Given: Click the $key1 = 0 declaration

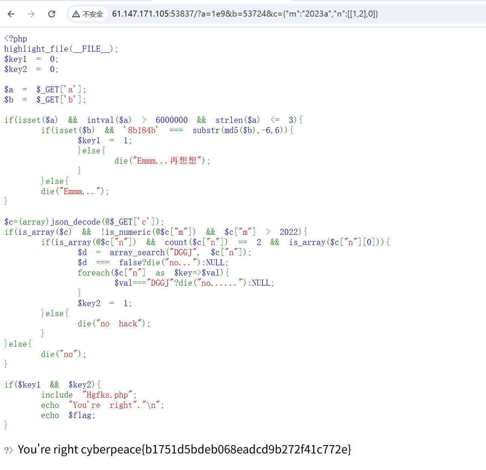Looking at the screenshot, I should pyautogui.click(x=31, y=59).
